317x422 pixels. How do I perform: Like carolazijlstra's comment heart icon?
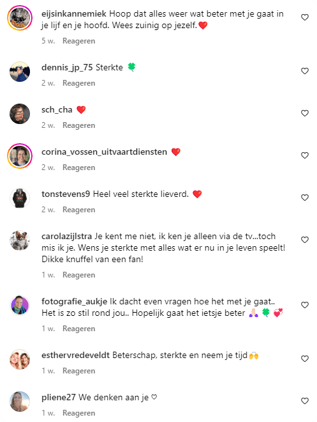point(305,240)
